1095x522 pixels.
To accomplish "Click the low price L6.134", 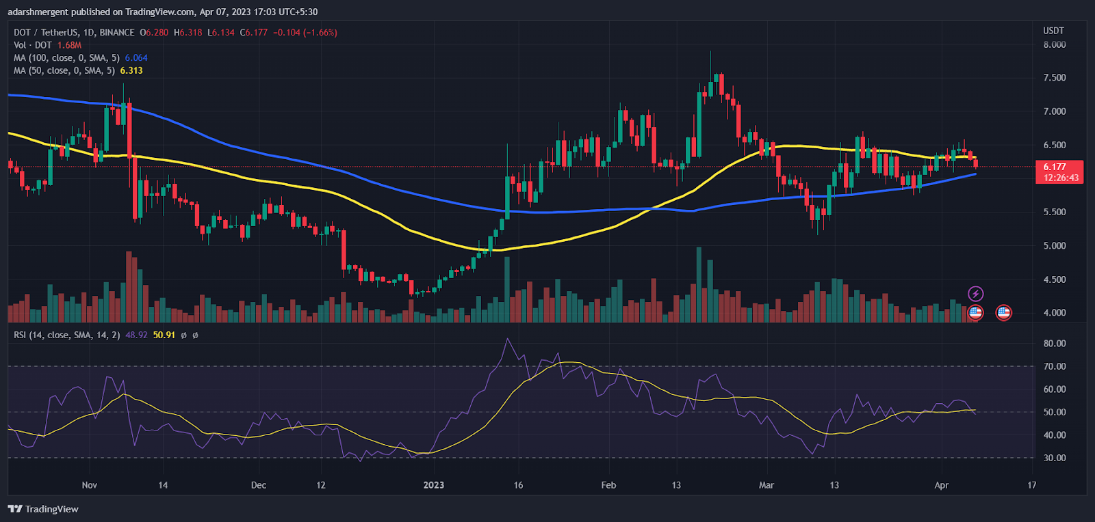I will 222,32.
